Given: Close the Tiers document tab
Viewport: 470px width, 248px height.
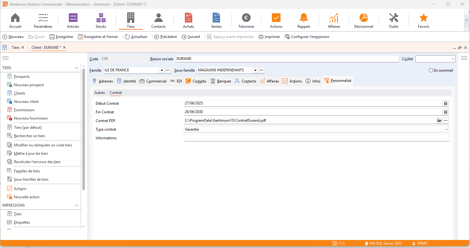Looking at the screenshot, I should pos(23,48).
